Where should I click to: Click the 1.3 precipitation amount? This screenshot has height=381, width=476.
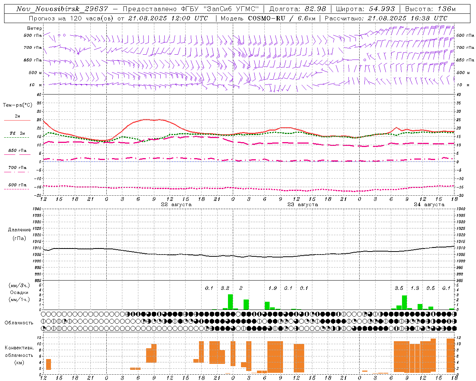415,288
